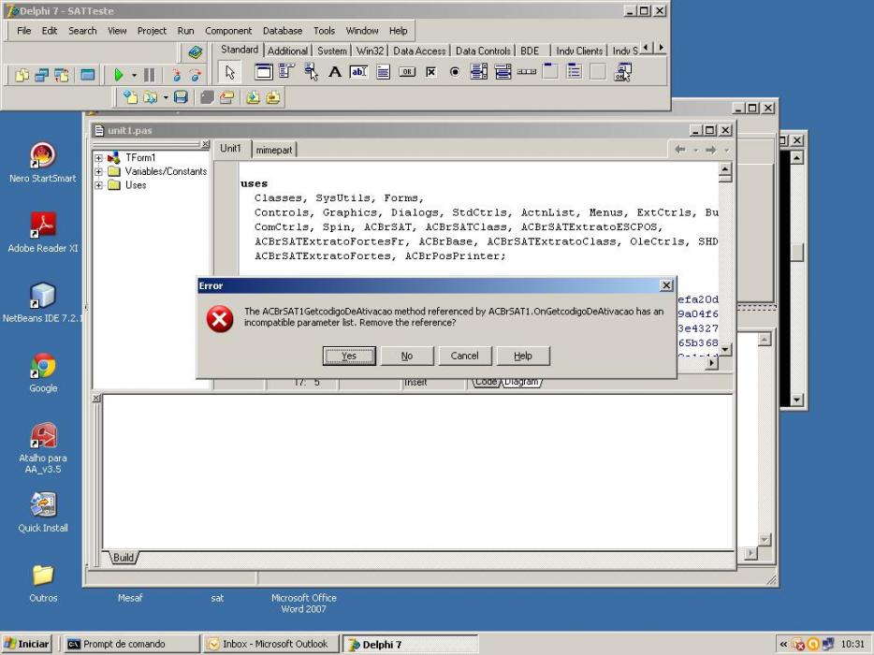874x655 pixels.
Task: Switch to the Additional palette tab
Action: (x=287, y=51)
